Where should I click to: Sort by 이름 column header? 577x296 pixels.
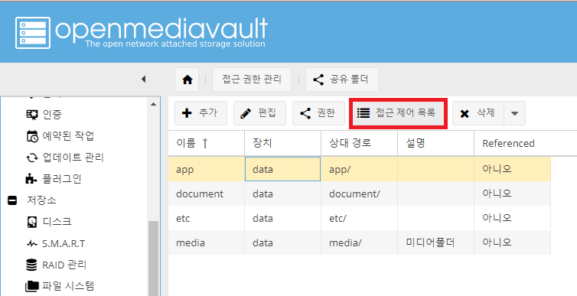click(x=207, y=143)
